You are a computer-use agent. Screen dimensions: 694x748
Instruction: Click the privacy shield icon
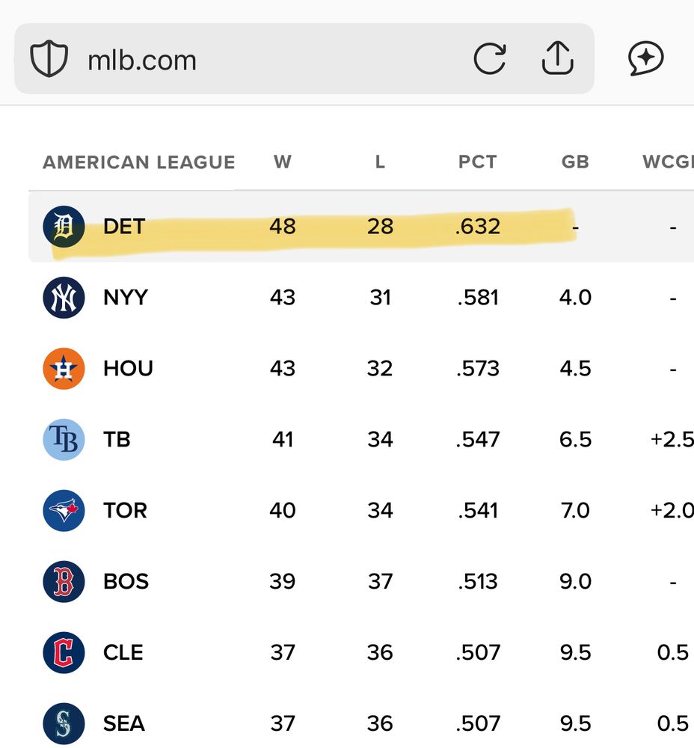(49, 59)
